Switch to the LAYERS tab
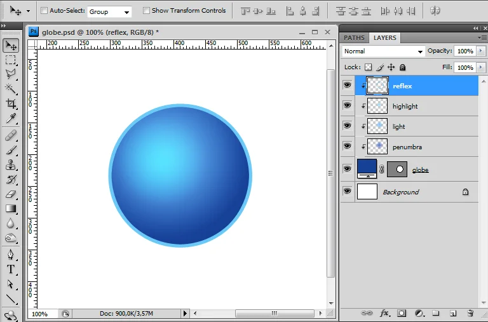488x322 pixels. click(x=384, y=38)
